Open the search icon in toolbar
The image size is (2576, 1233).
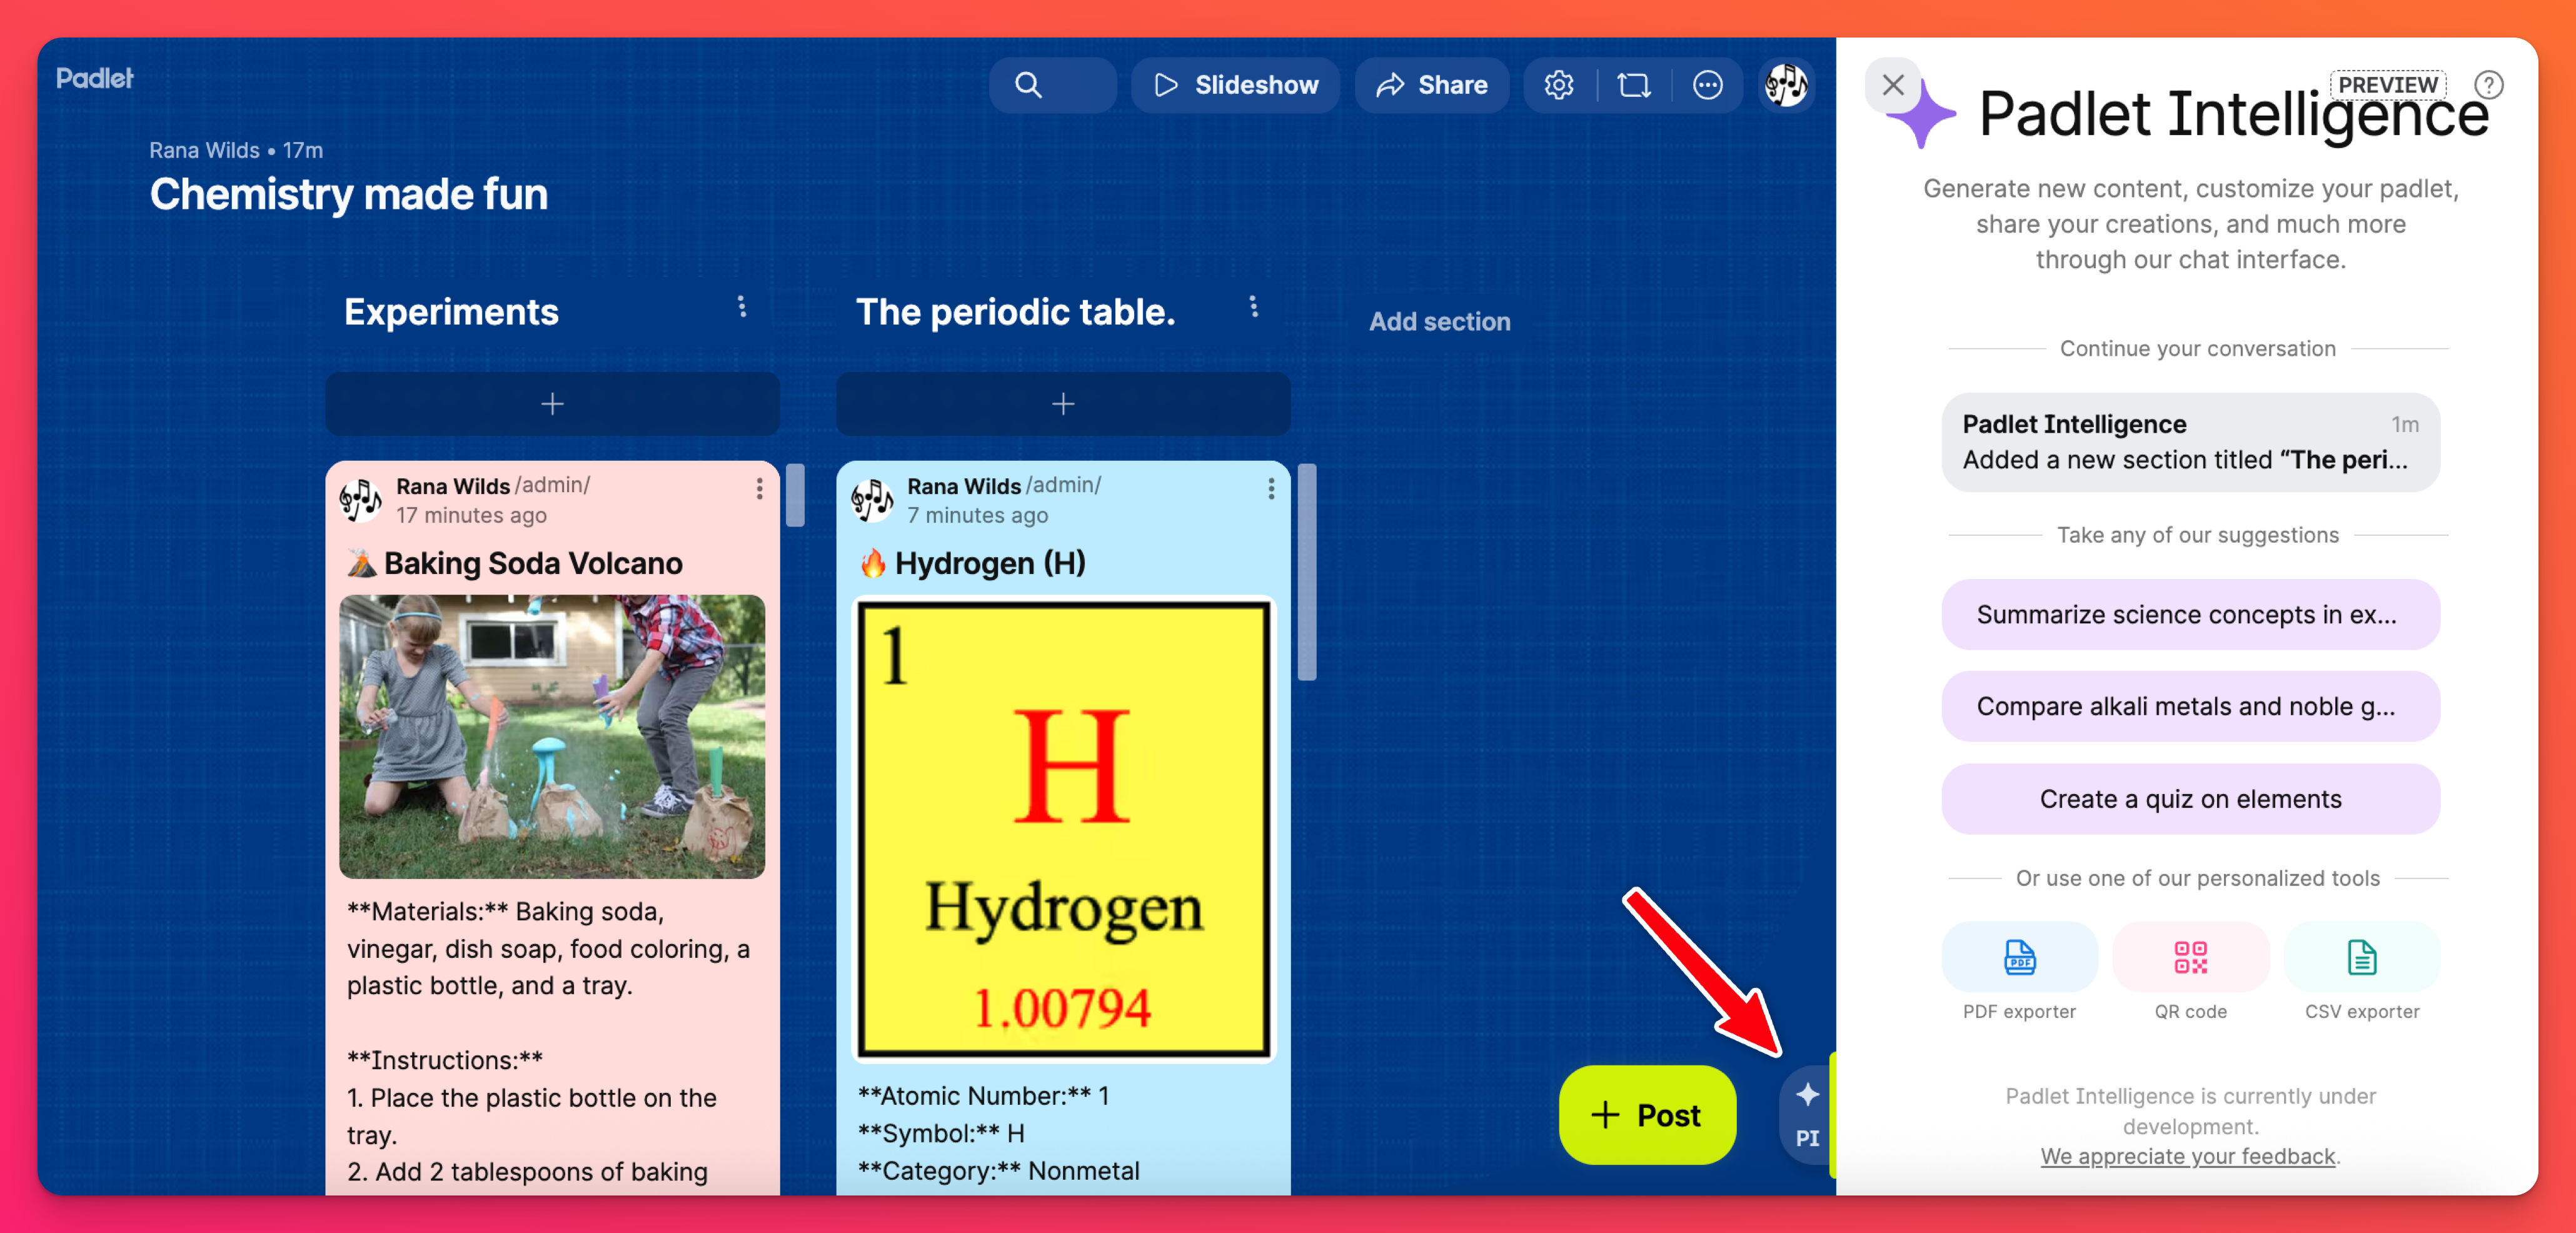coord(1028,85)
